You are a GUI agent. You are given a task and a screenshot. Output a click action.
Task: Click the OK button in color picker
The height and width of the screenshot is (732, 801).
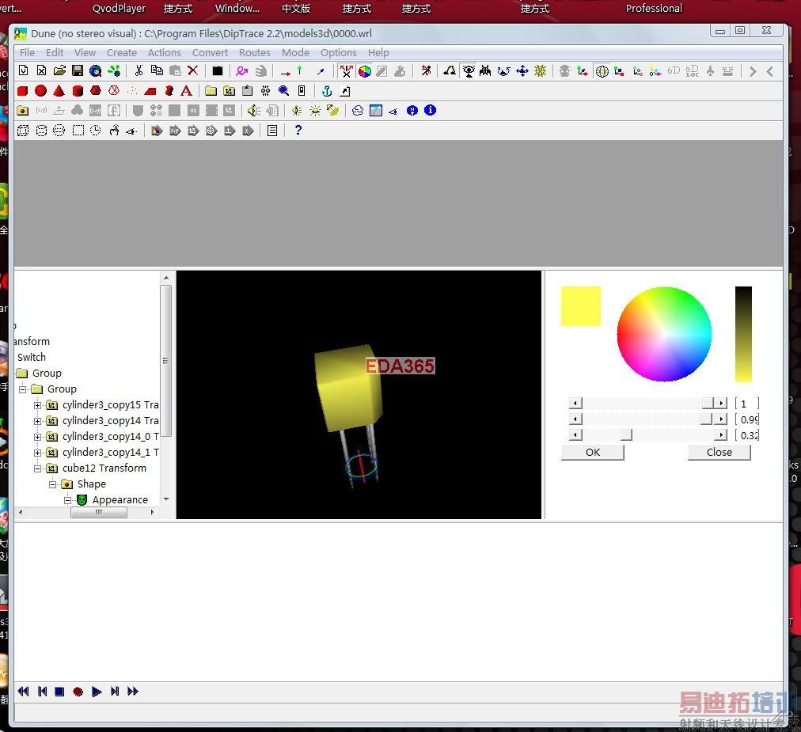[592, 453]
